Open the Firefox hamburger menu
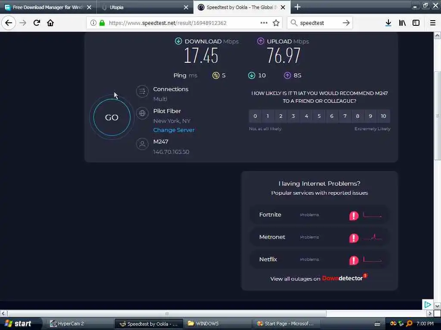441x330 pixels. pos(432,23)
